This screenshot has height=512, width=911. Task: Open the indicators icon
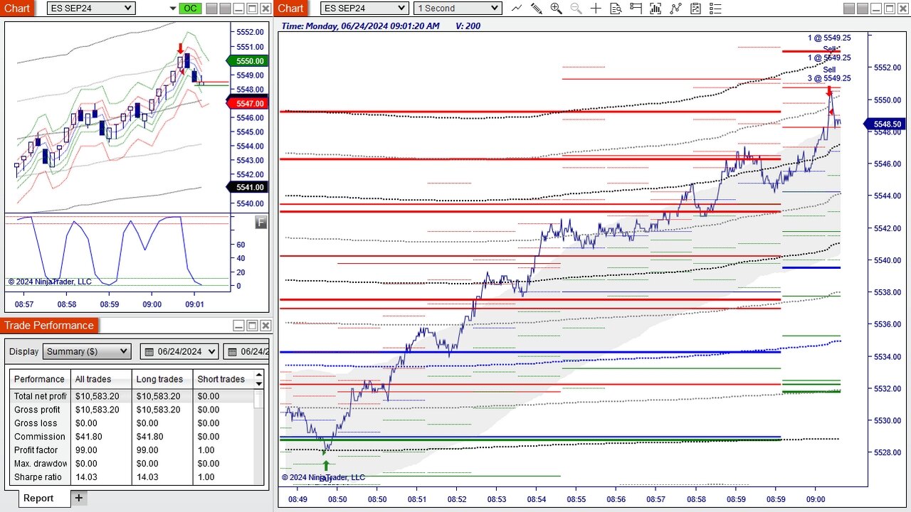(675, 9)
